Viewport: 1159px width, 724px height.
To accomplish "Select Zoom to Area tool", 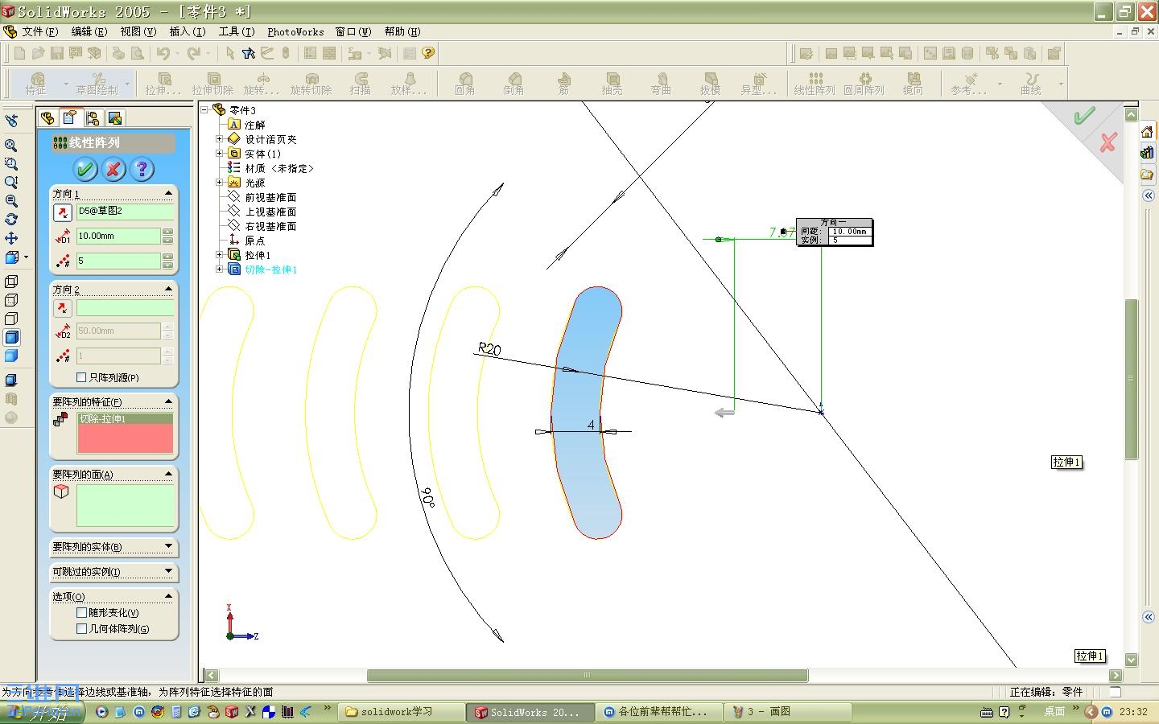I will click(x=11, y=164).
